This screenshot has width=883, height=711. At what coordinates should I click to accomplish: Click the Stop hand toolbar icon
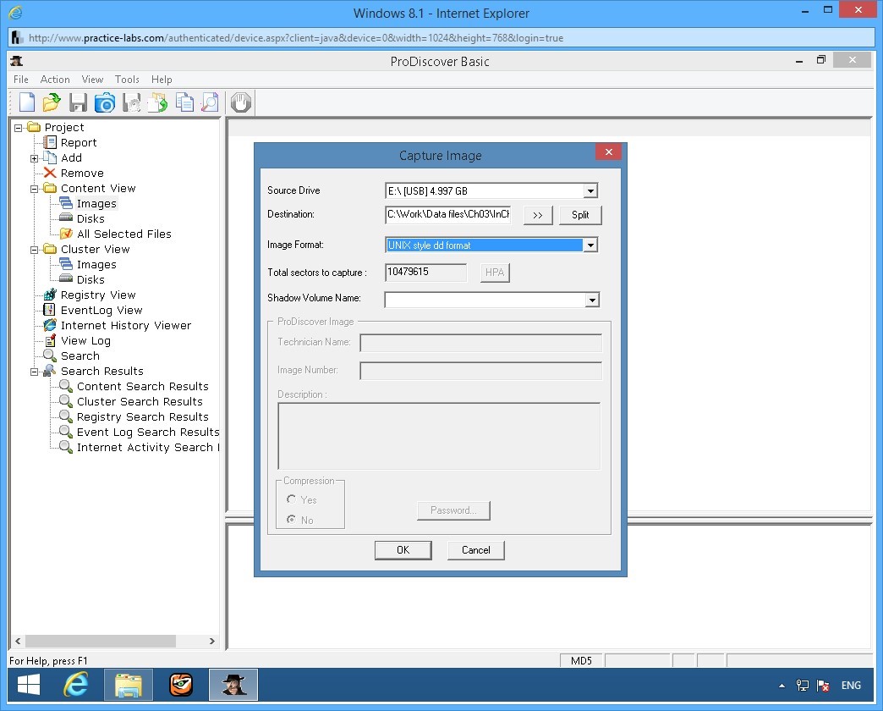[241, 102]
